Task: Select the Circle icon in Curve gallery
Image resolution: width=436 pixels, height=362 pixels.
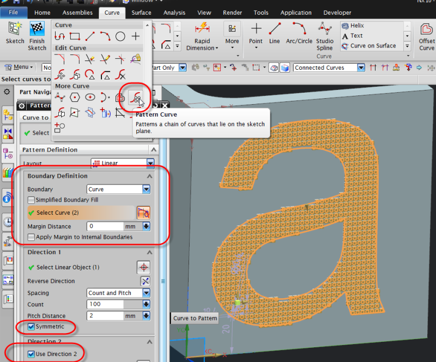Action: (120, 36)
